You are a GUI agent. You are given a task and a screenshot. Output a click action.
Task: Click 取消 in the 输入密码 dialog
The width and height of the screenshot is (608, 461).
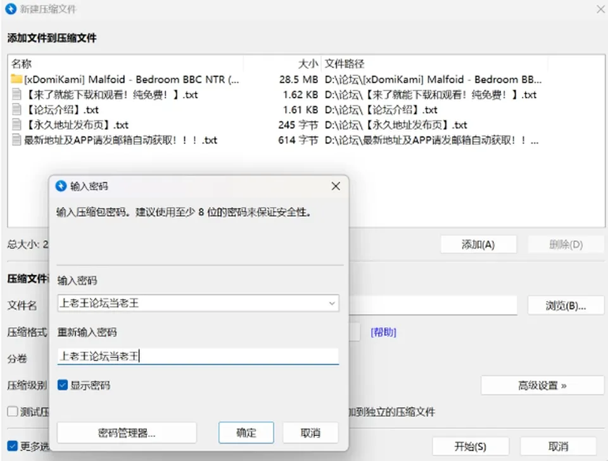click(310, 433)
